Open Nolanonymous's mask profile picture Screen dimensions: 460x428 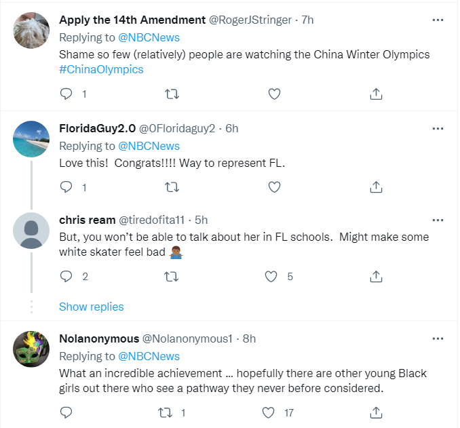(x=31, y=350)
